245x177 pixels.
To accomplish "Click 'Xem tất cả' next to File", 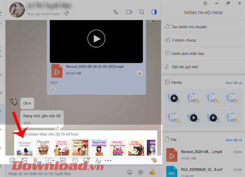I will click(234, 140).
